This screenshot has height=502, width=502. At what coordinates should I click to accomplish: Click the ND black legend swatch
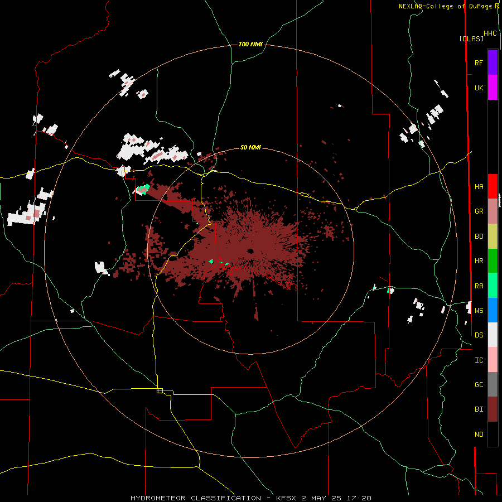point(493,434)
